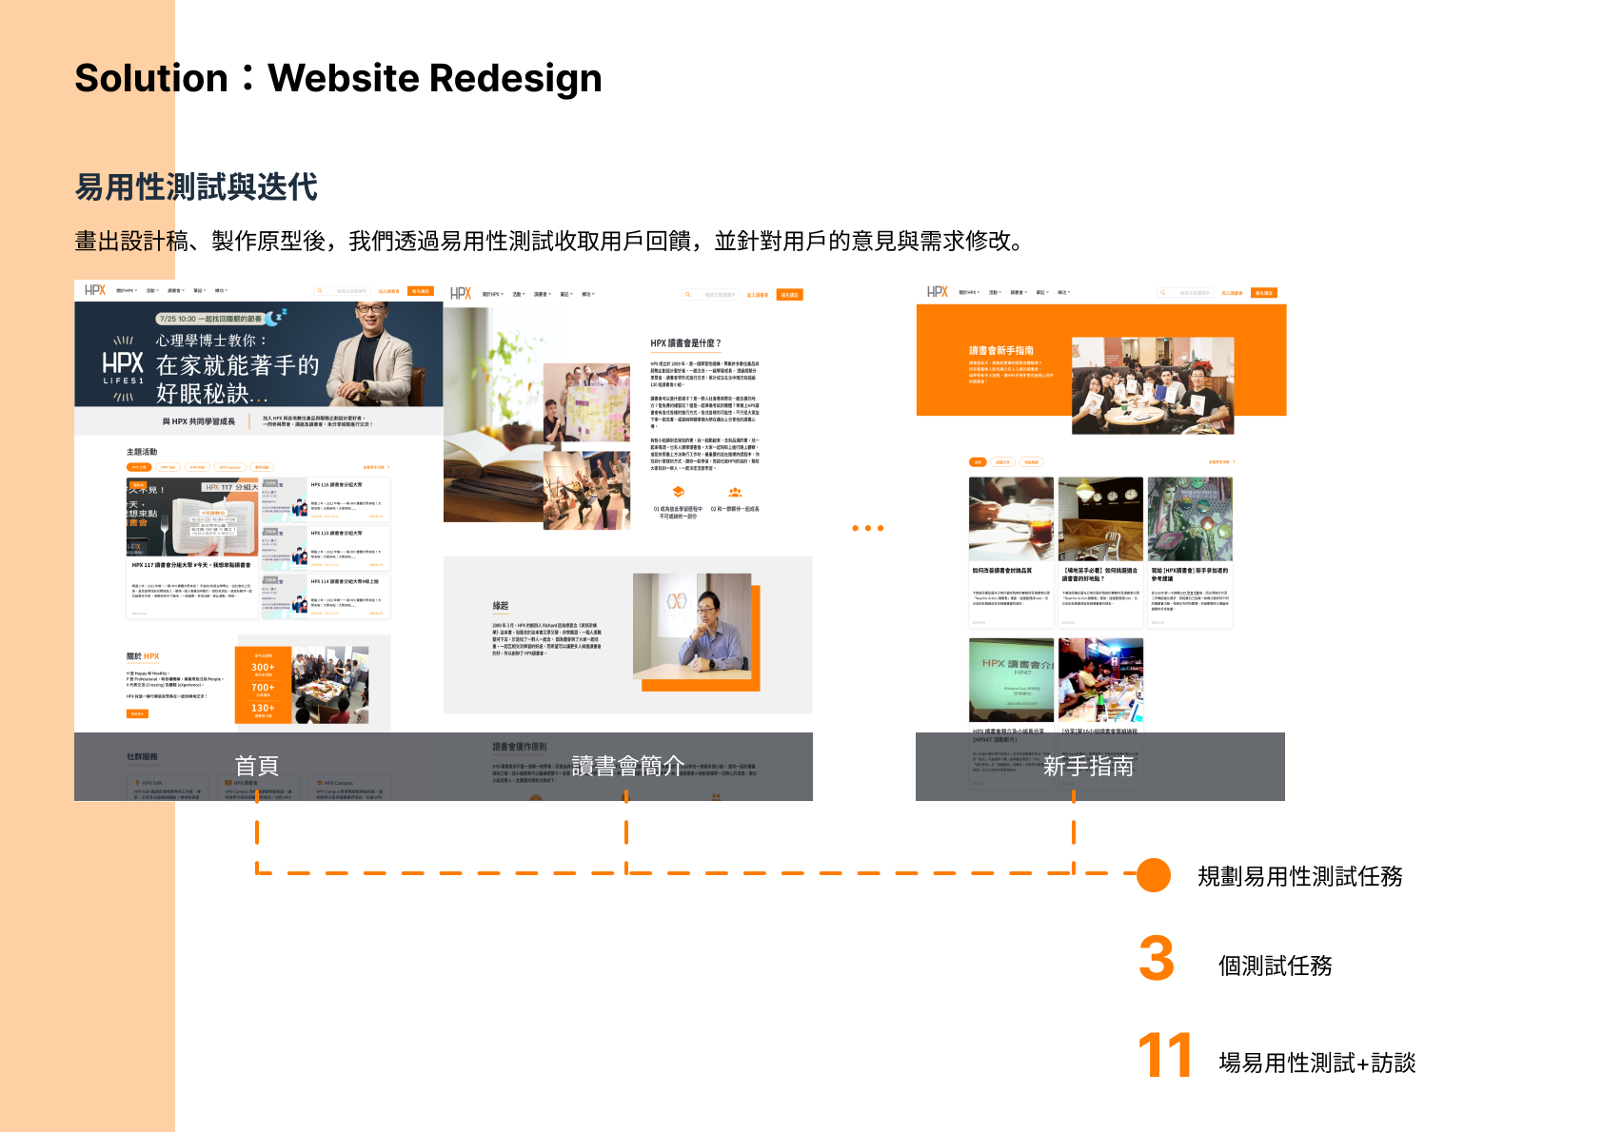The height and width of the screenshot is (1132, 1603).
Task: Open HPX 114 讀書會分組大聚 card
Action: (x=326, y=595)
